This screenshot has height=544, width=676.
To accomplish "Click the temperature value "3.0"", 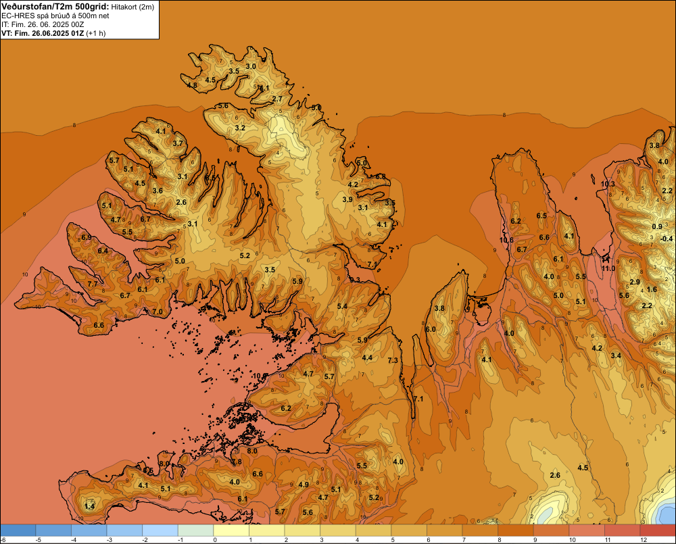I will (x=251, y=66).
